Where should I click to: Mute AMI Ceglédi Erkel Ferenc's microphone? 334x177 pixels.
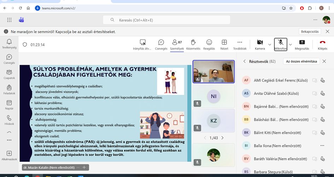(x=322, y=80)
